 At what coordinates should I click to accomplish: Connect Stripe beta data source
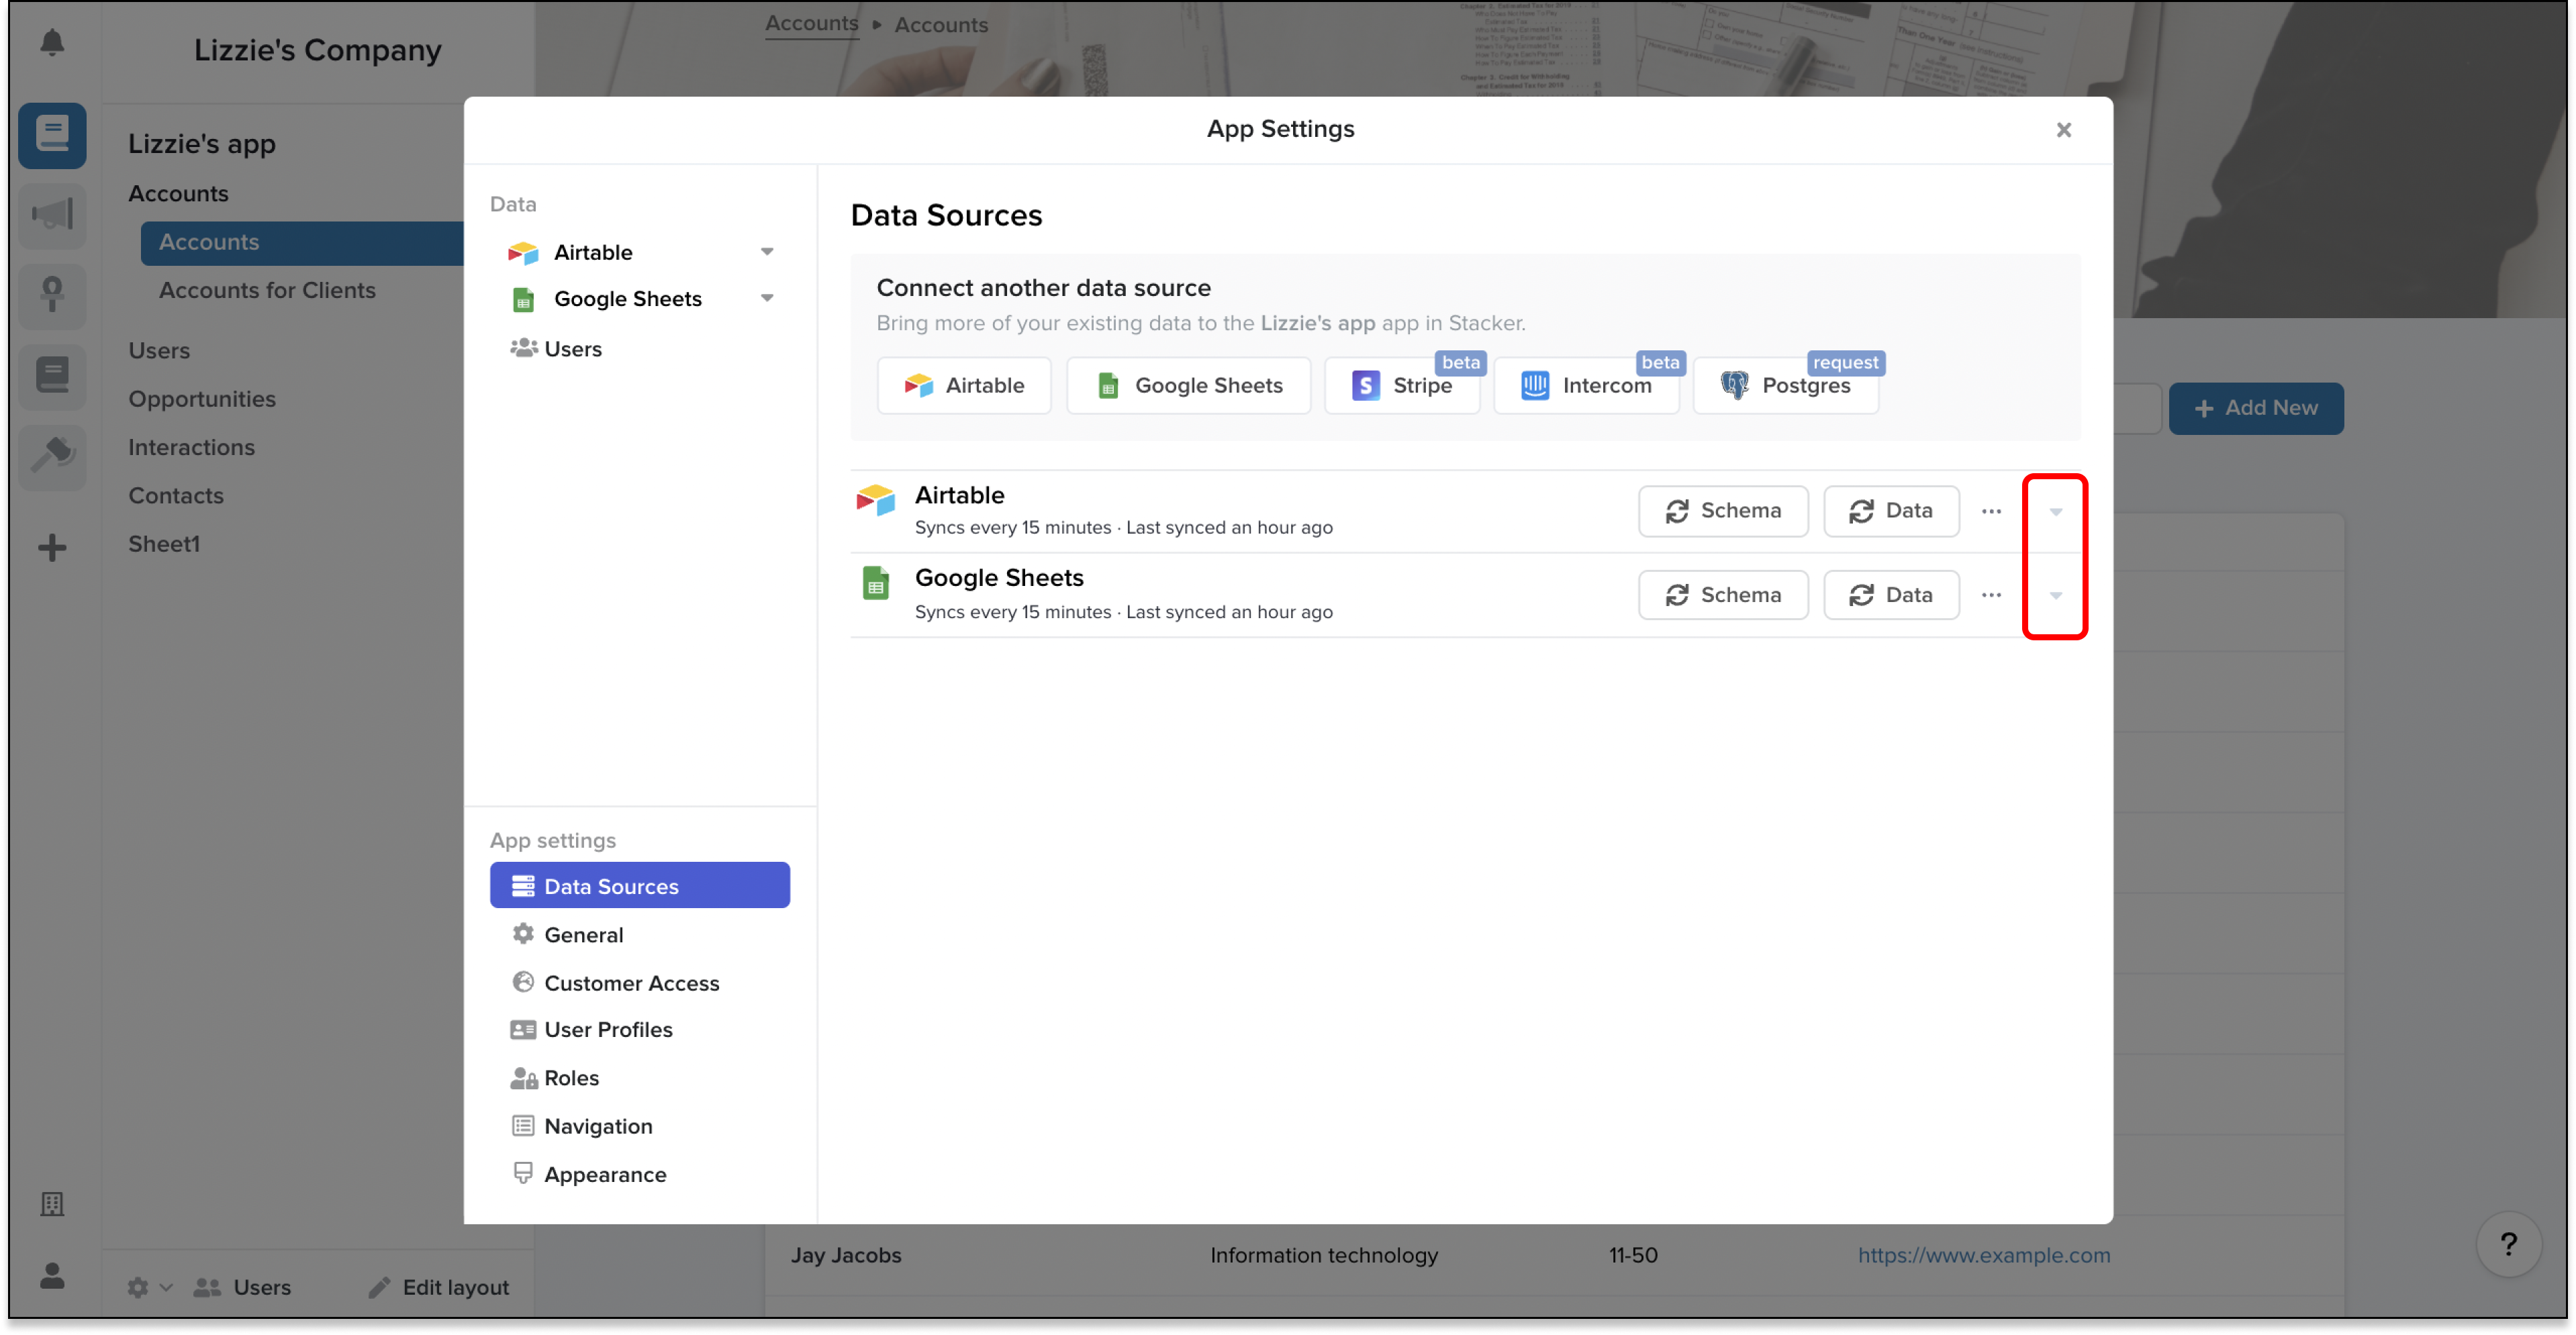[x=1402, y=385]
